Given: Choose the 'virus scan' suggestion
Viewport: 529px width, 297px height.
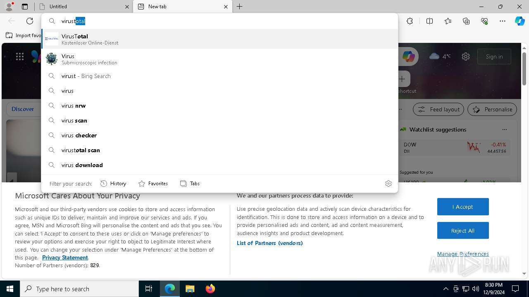Looking at the screenshot, I should click(219, 120).
